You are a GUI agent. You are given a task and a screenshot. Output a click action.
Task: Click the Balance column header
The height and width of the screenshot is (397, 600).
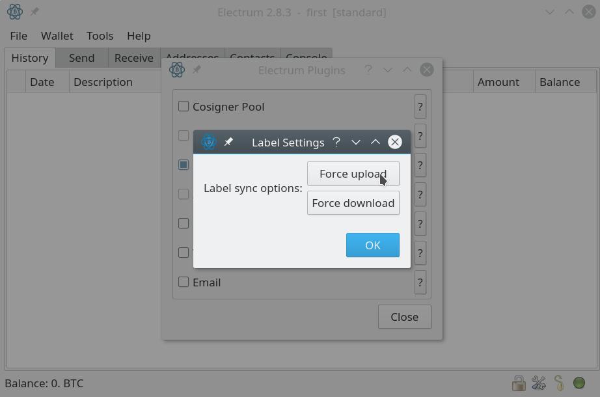point(565,82)
